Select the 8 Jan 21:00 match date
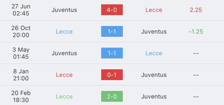This screenshot has width=224, height=105. (x=21, y=75)
